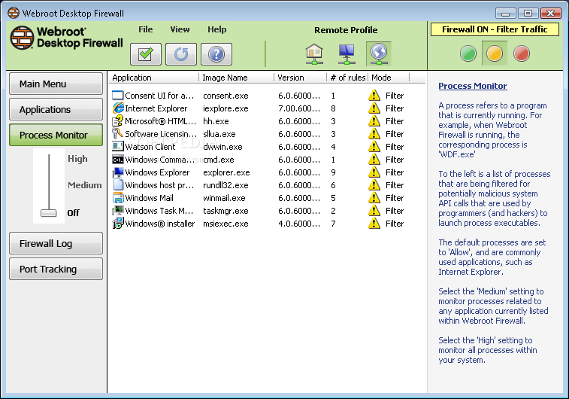Set process monitor level to High

(77, 159)
